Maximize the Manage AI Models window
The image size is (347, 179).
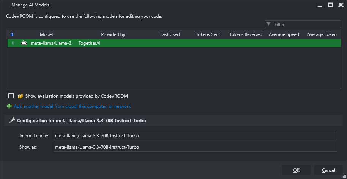pos(330,5)
